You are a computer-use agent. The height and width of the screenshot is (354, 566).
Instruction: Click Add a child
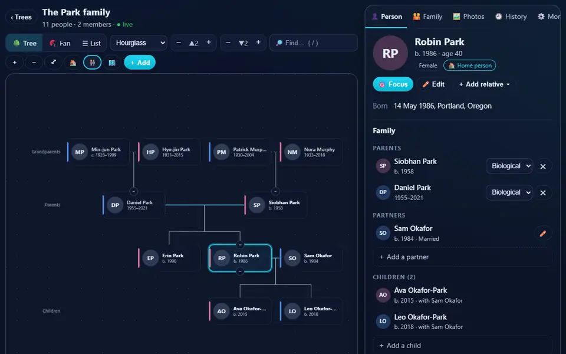coord(462,345)
